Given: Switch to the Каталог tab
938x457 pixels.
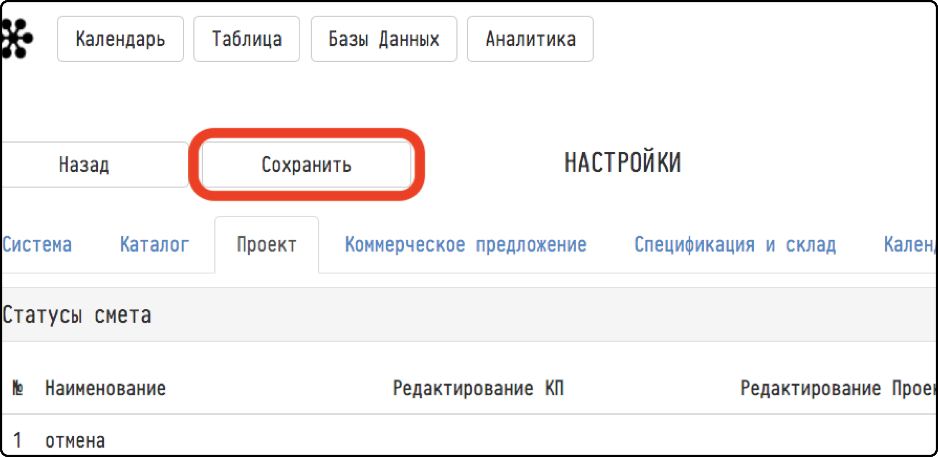Looking at the screenshot, I should [155, 245].
